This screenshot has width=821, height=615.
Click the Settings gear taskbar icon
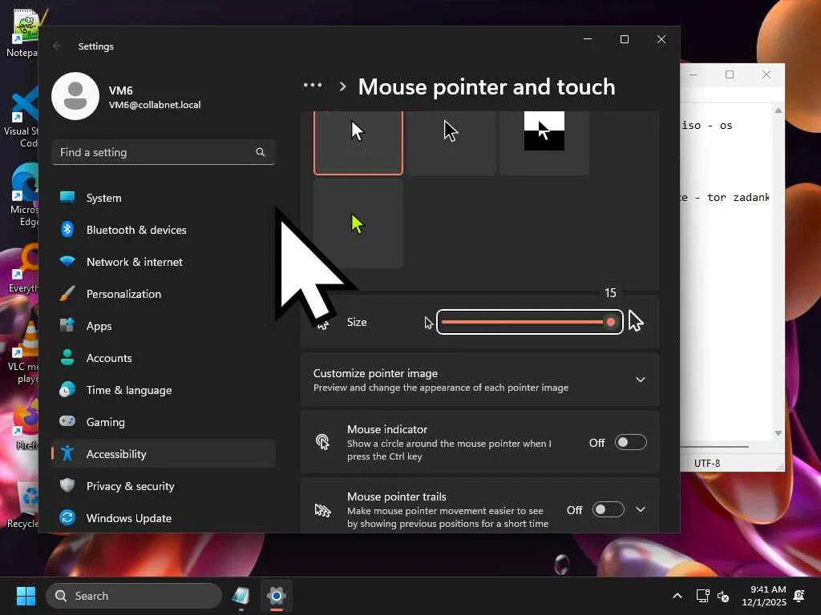point(277,596)
